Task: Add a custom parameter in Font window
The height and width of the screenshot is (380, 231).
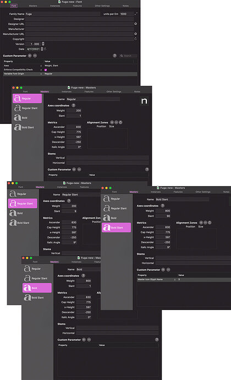Action: (30, 56)
